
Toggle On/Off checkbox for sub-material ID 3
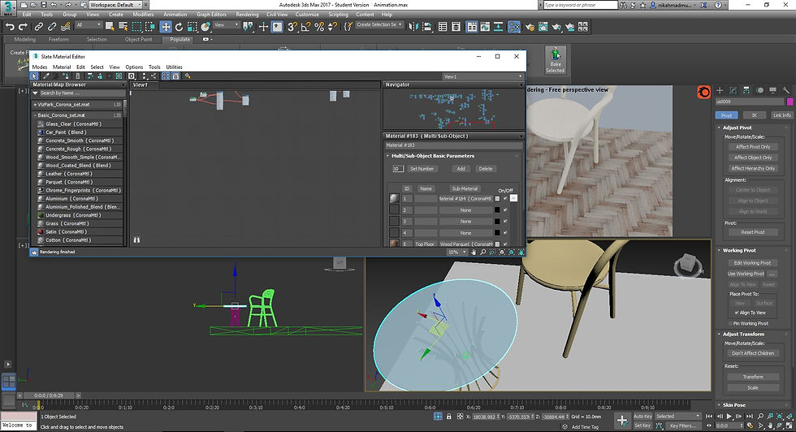click(x=505, y=222)
